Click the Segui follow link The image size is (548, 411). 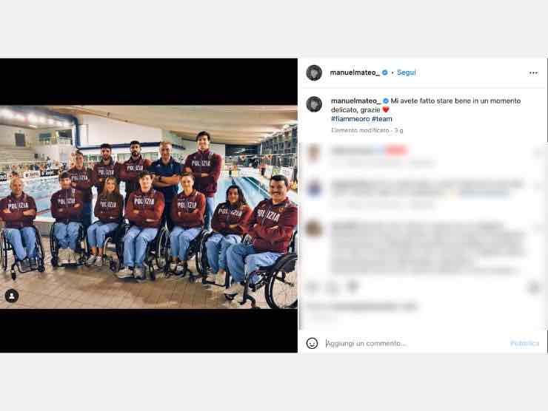406,72
